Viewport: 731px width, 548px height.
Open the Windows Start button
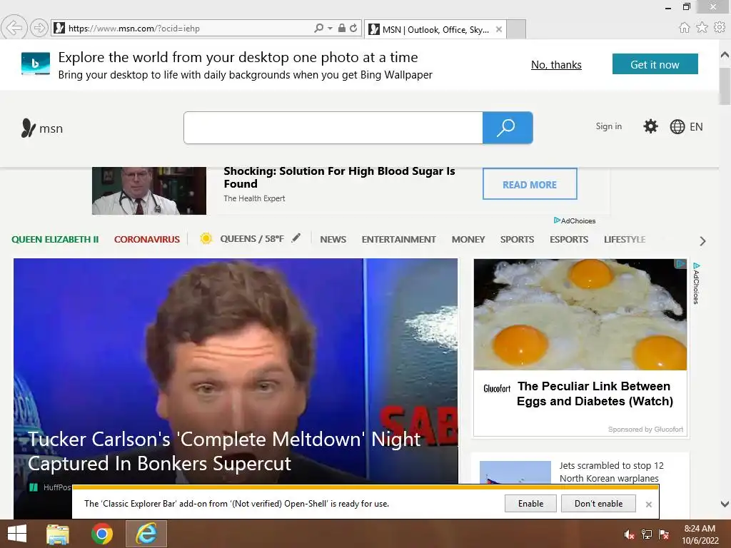pos(17,534)
